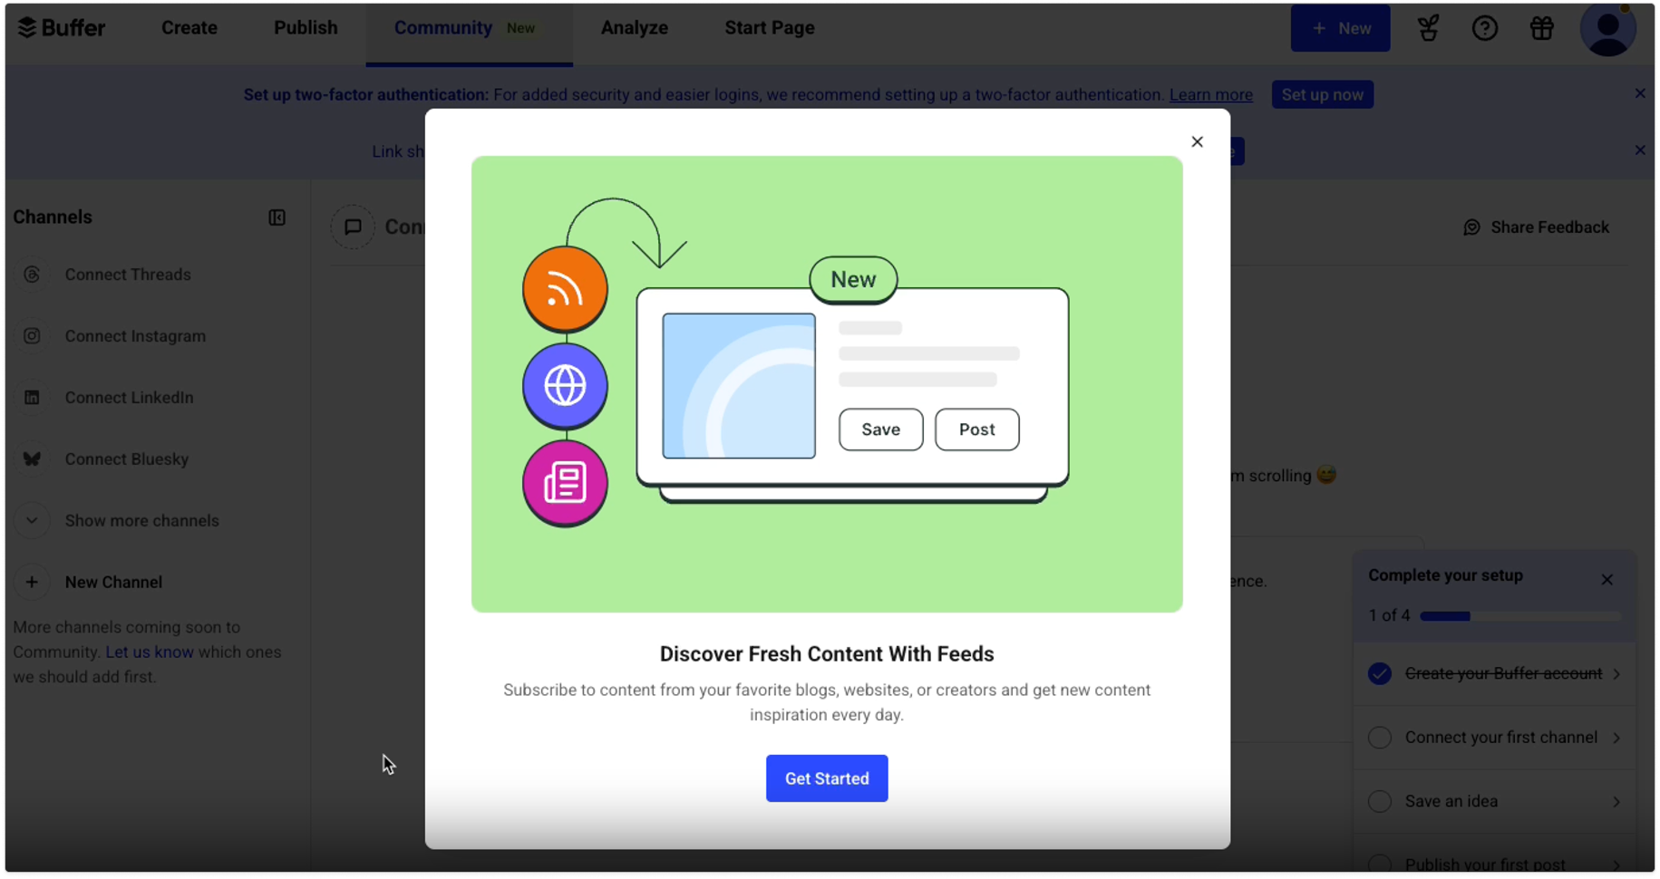Open the user profile avatar

(x=1607, y=28)
